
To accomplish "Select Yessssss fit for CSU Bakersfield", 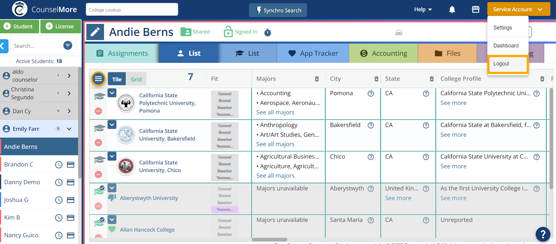I will (225, 146).
